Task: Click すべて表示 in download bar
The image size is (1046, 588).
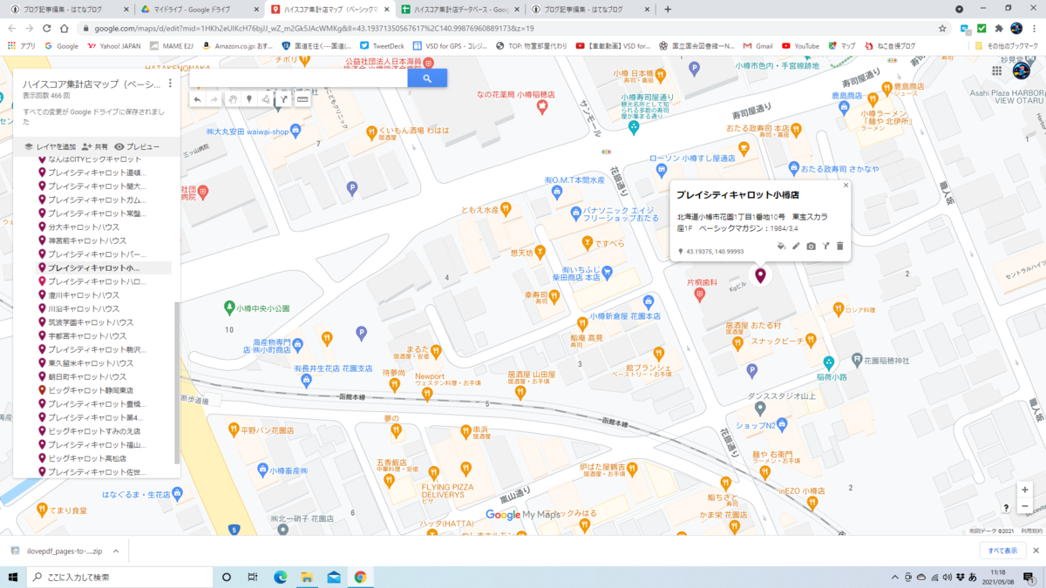Action: [1002, 551]
